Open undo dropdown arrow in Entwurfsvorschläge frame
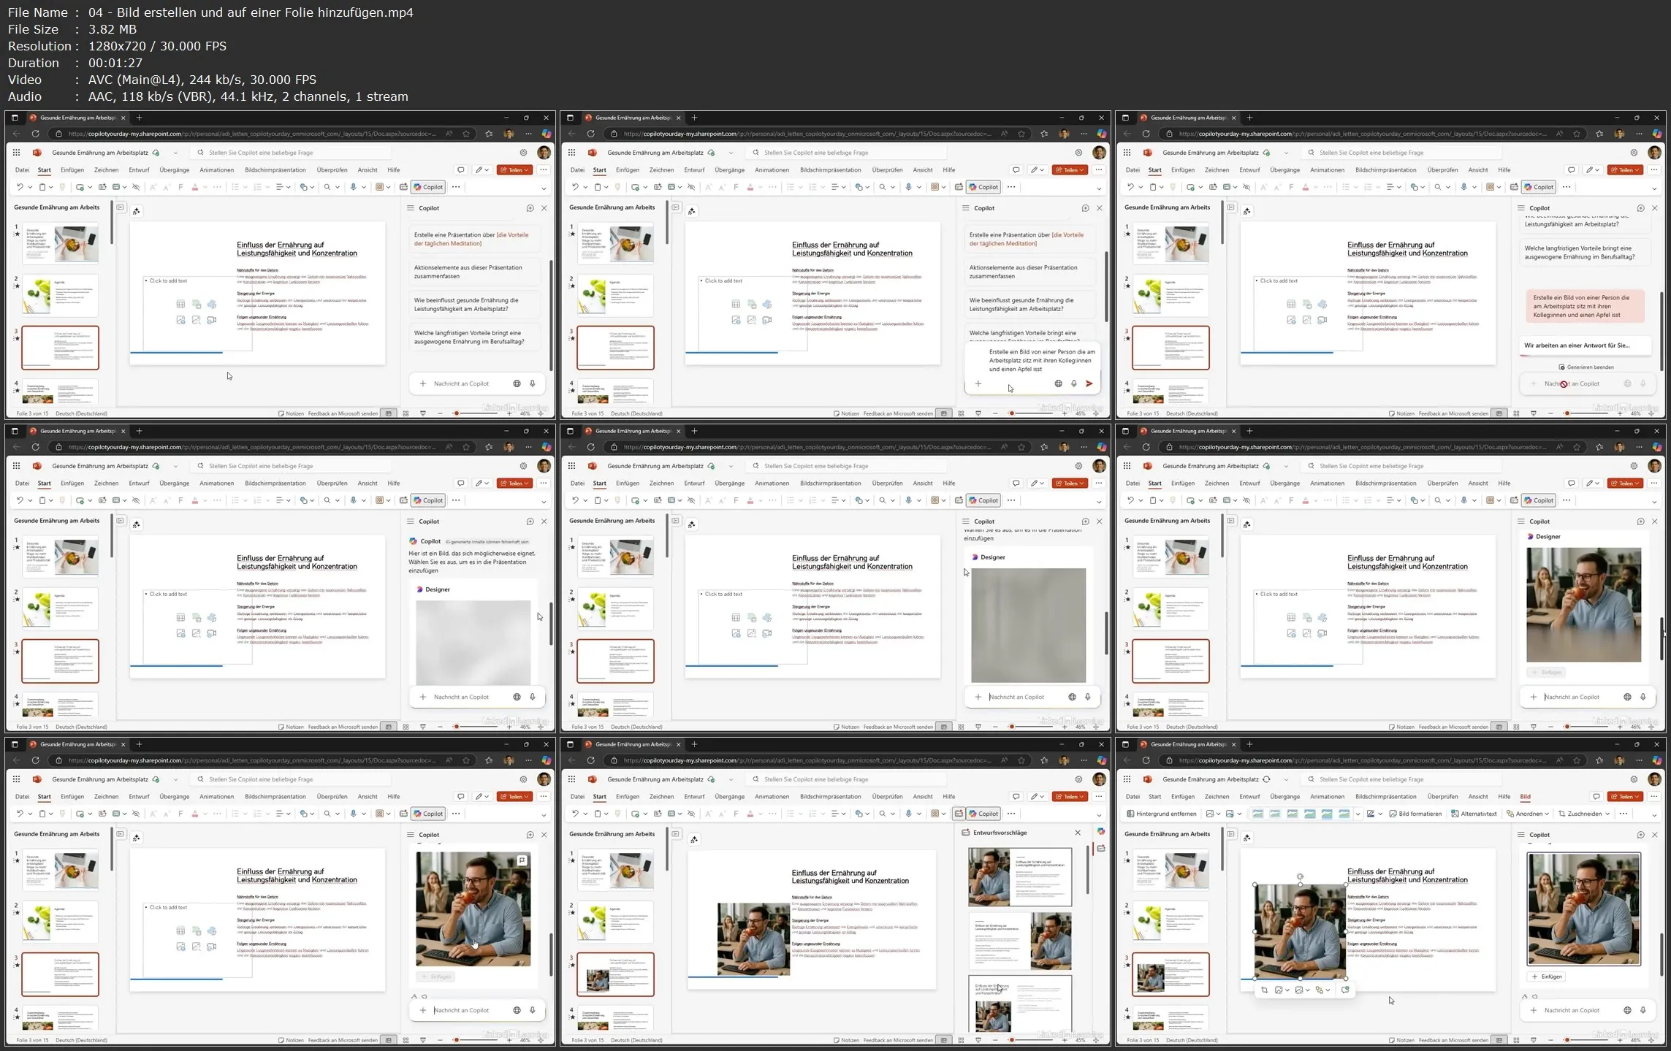This screenshot has height=1051, width=1671. 585,814
